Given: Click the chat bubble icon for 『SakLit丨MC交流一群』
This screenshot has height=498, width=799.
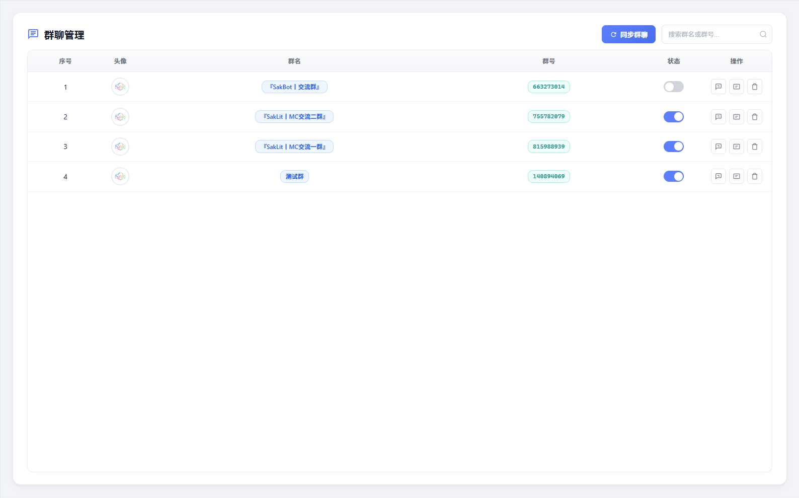Looking at the screenshot, I should [718, 147].
